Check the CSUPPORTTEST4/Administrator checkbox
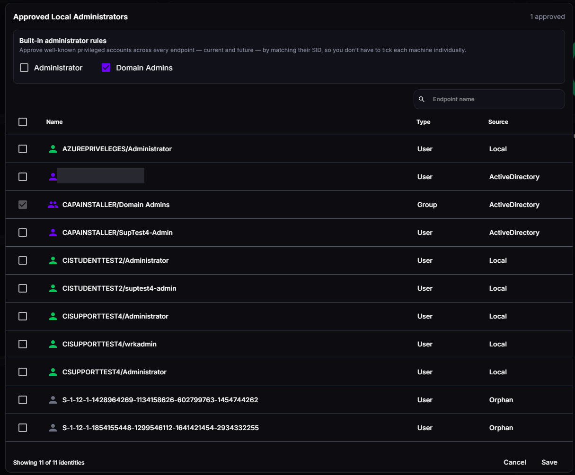 click(23, 372)
